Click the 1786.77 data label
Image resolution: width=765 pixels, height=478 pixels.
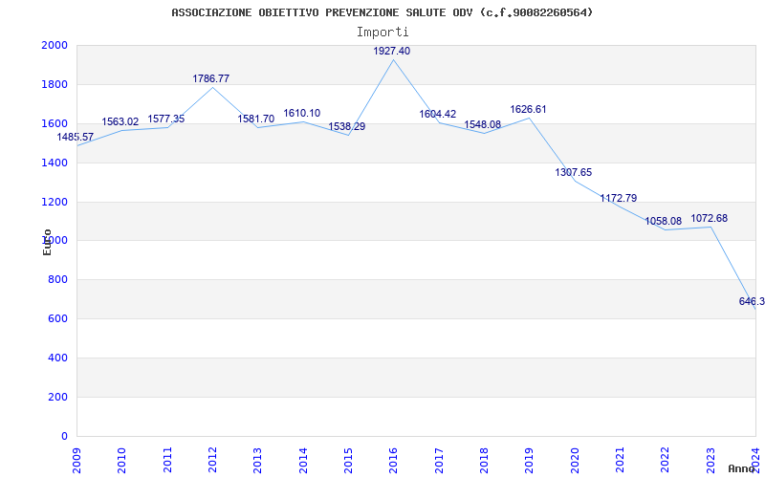[x=210, y=78]
